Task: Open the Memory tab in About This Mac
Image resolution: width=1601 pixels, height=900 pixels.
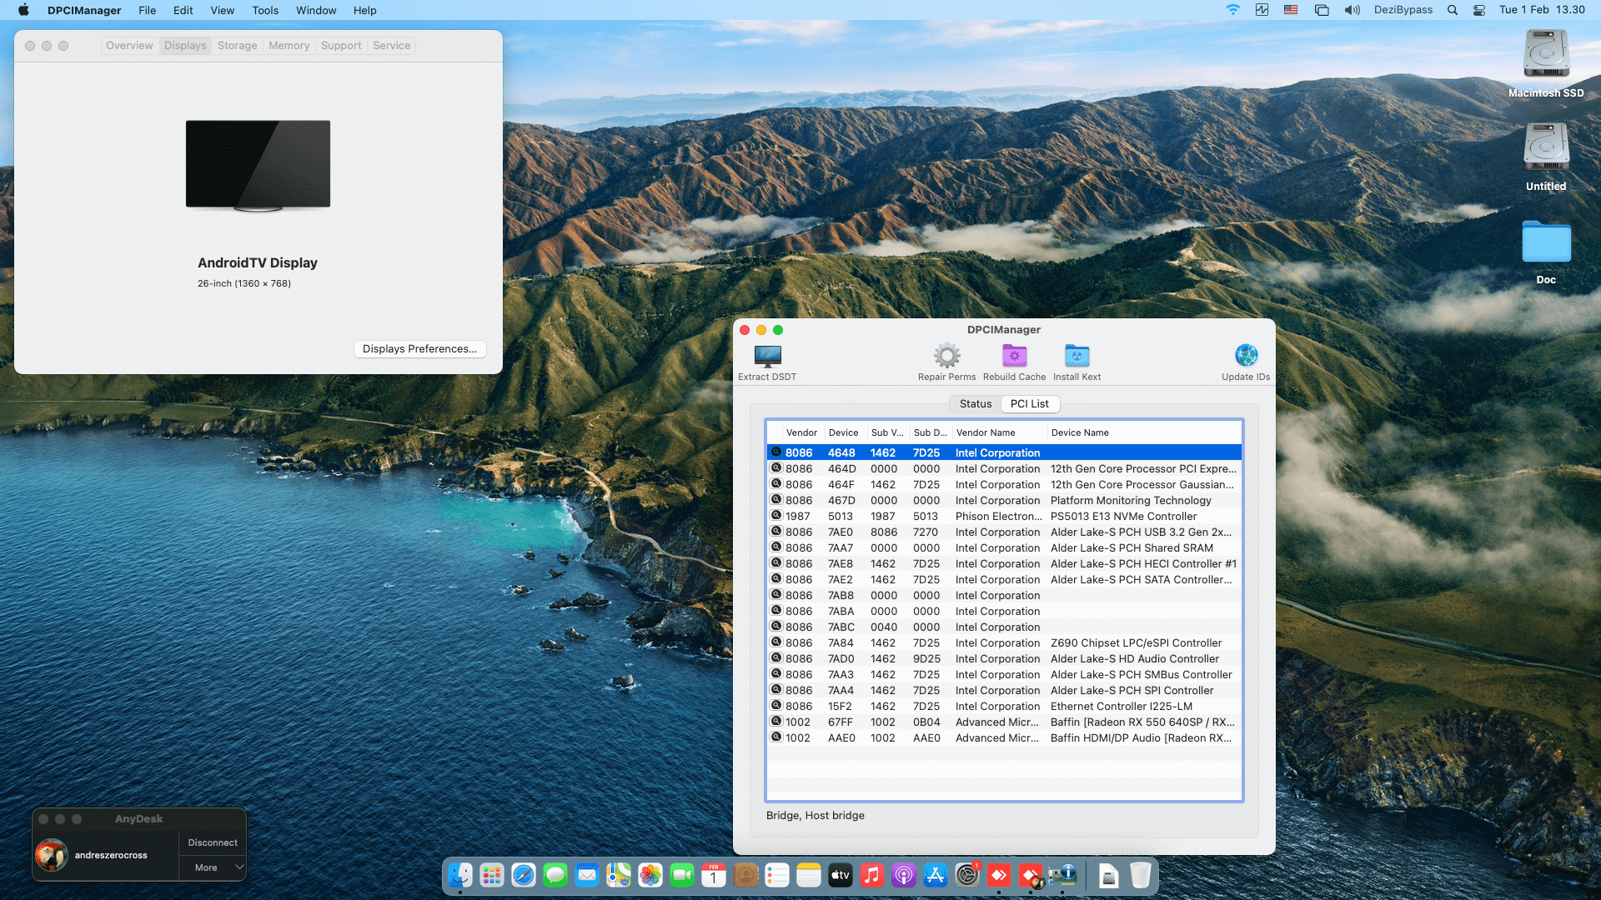Action: coord(289,46)
